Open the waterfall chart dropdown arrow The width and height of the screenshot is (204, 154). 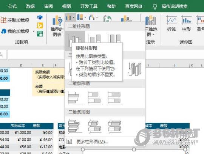97,17
